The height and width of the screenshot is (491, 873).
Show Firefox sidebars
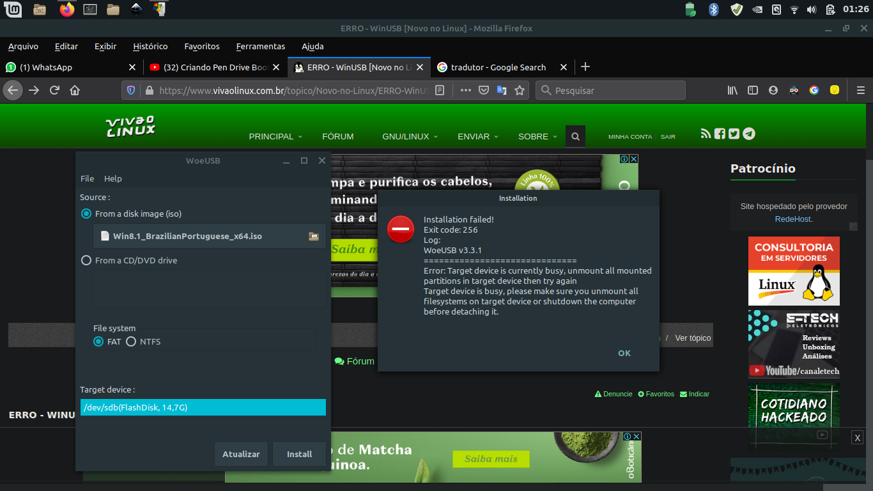(x=753, y=90)
